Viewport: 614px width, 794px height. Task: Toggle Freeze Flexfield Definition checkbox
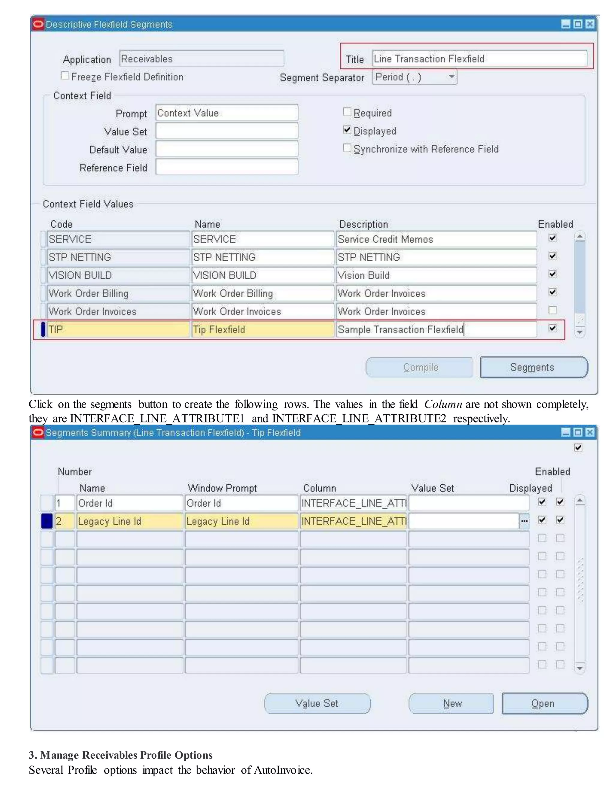(65, 76)
